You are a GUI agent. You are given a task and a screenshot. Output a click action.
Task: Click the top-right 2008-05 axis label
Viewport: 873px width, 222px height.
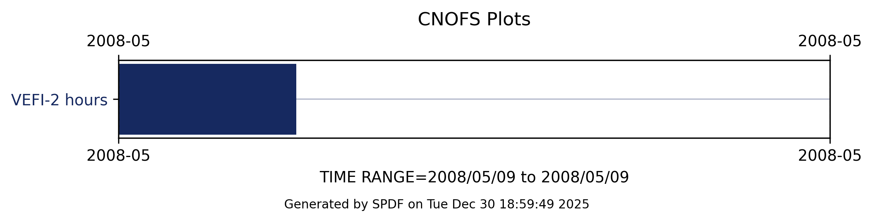830,41
